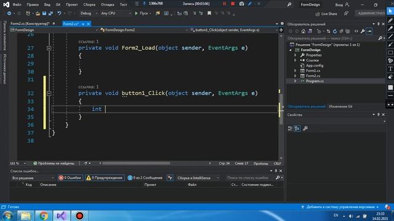Expand the Form1.cs node

point(295,71)
